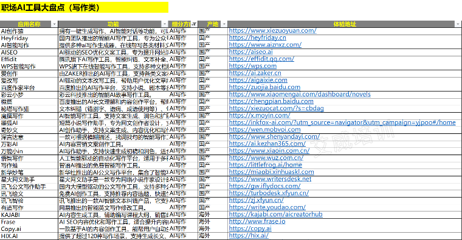The image size is (462, 240).
Task: Follow the miaobi.xinhuaskl.com link
Action: 271,172
